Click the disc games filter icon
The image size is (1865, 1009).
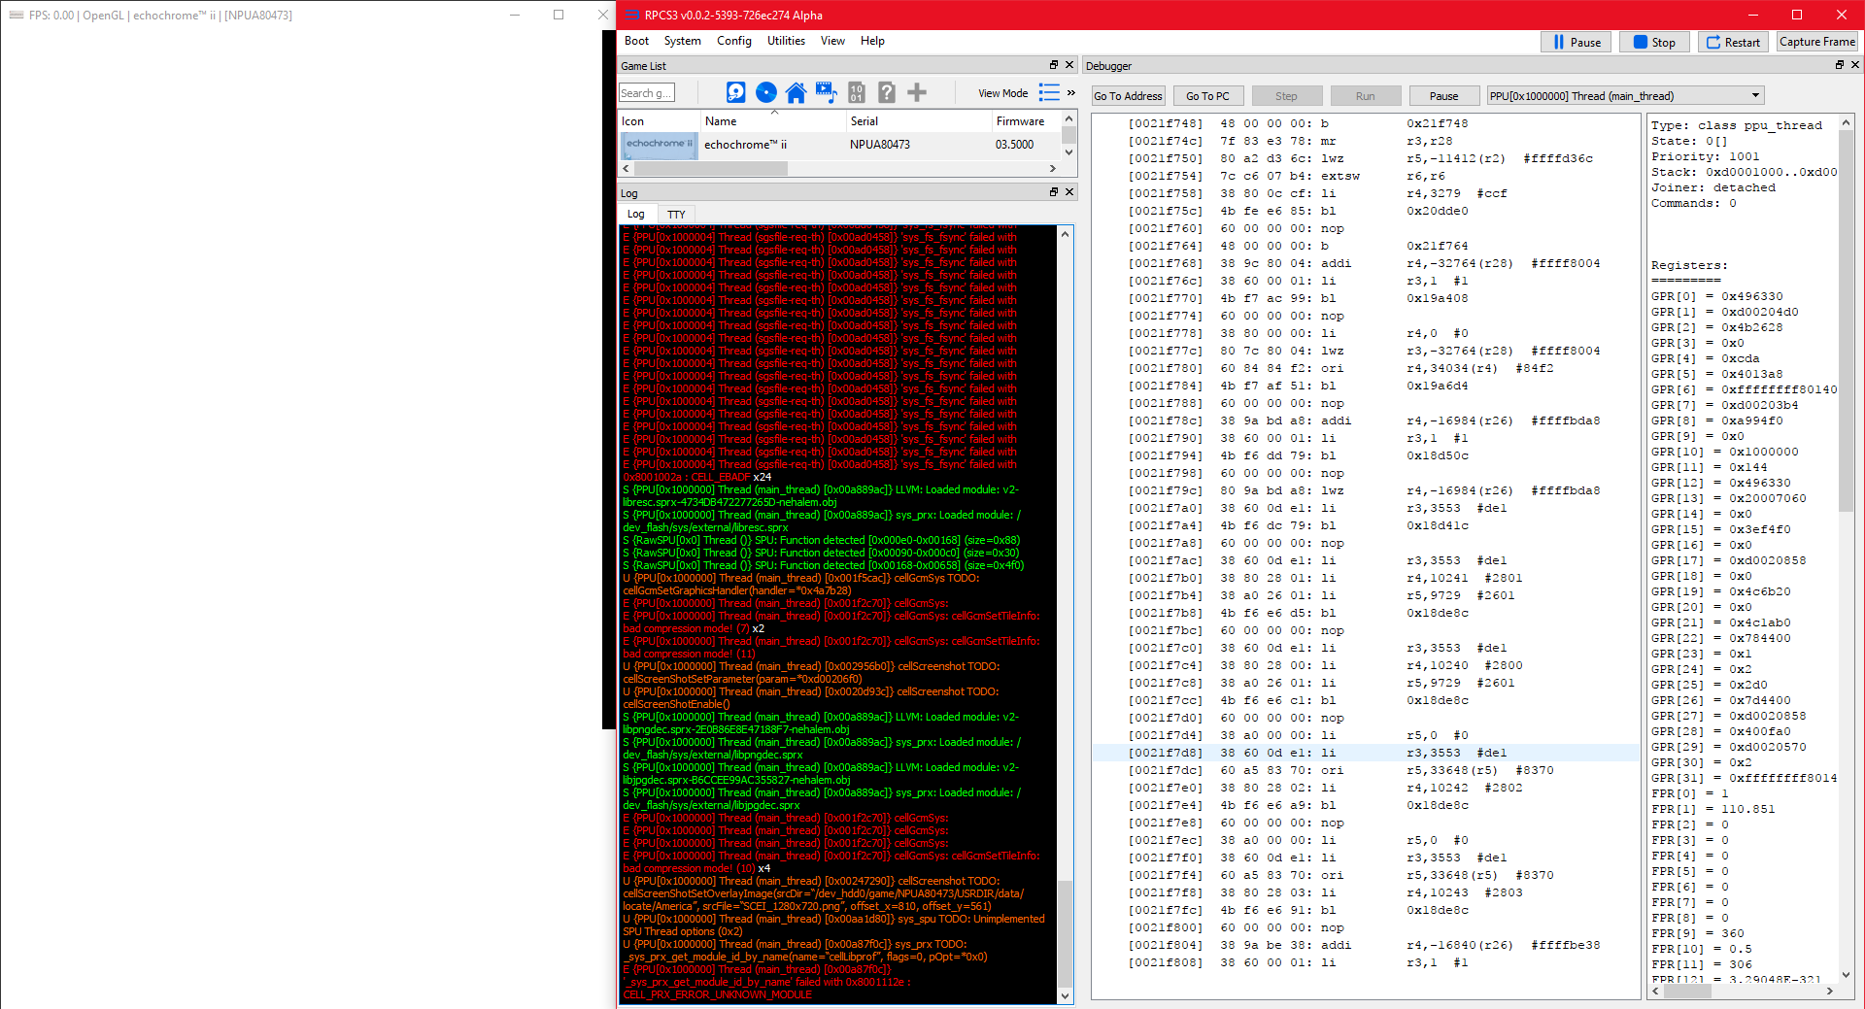coord(766,92)
